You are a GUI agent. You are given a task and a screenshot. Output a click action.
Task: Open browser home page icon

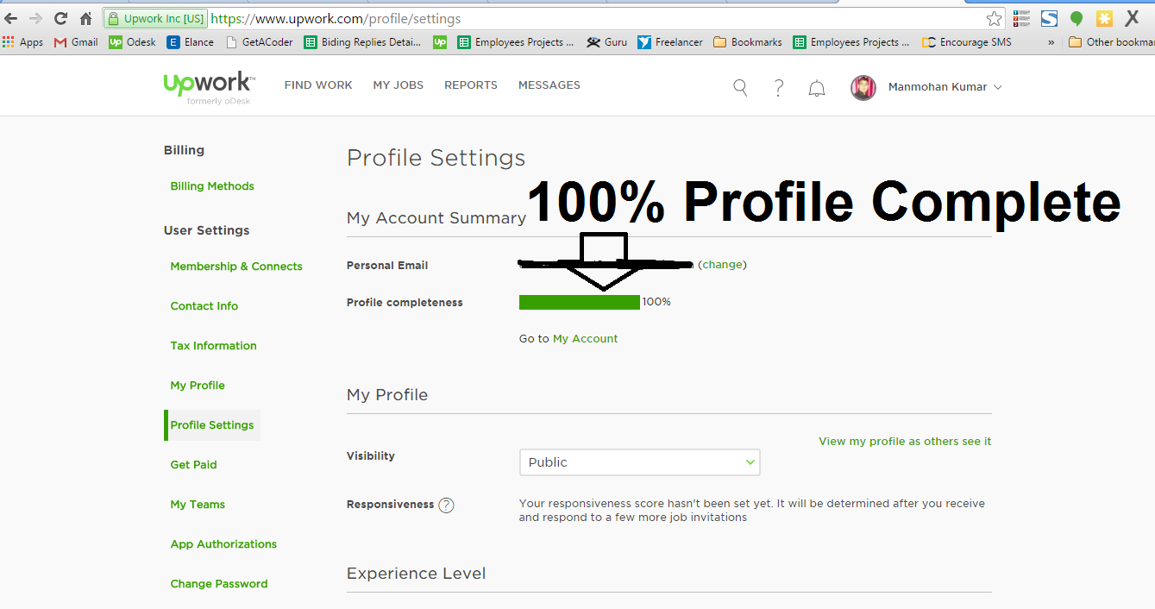[x=85, y=18]
